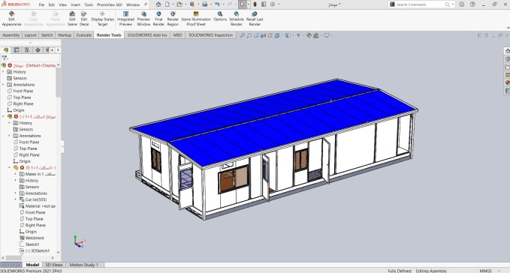The width and height of the screenshot is (510, 273).
Task: Open the PhotoView 360 menu
Action: pyautogui.click(x=110, y=4)
